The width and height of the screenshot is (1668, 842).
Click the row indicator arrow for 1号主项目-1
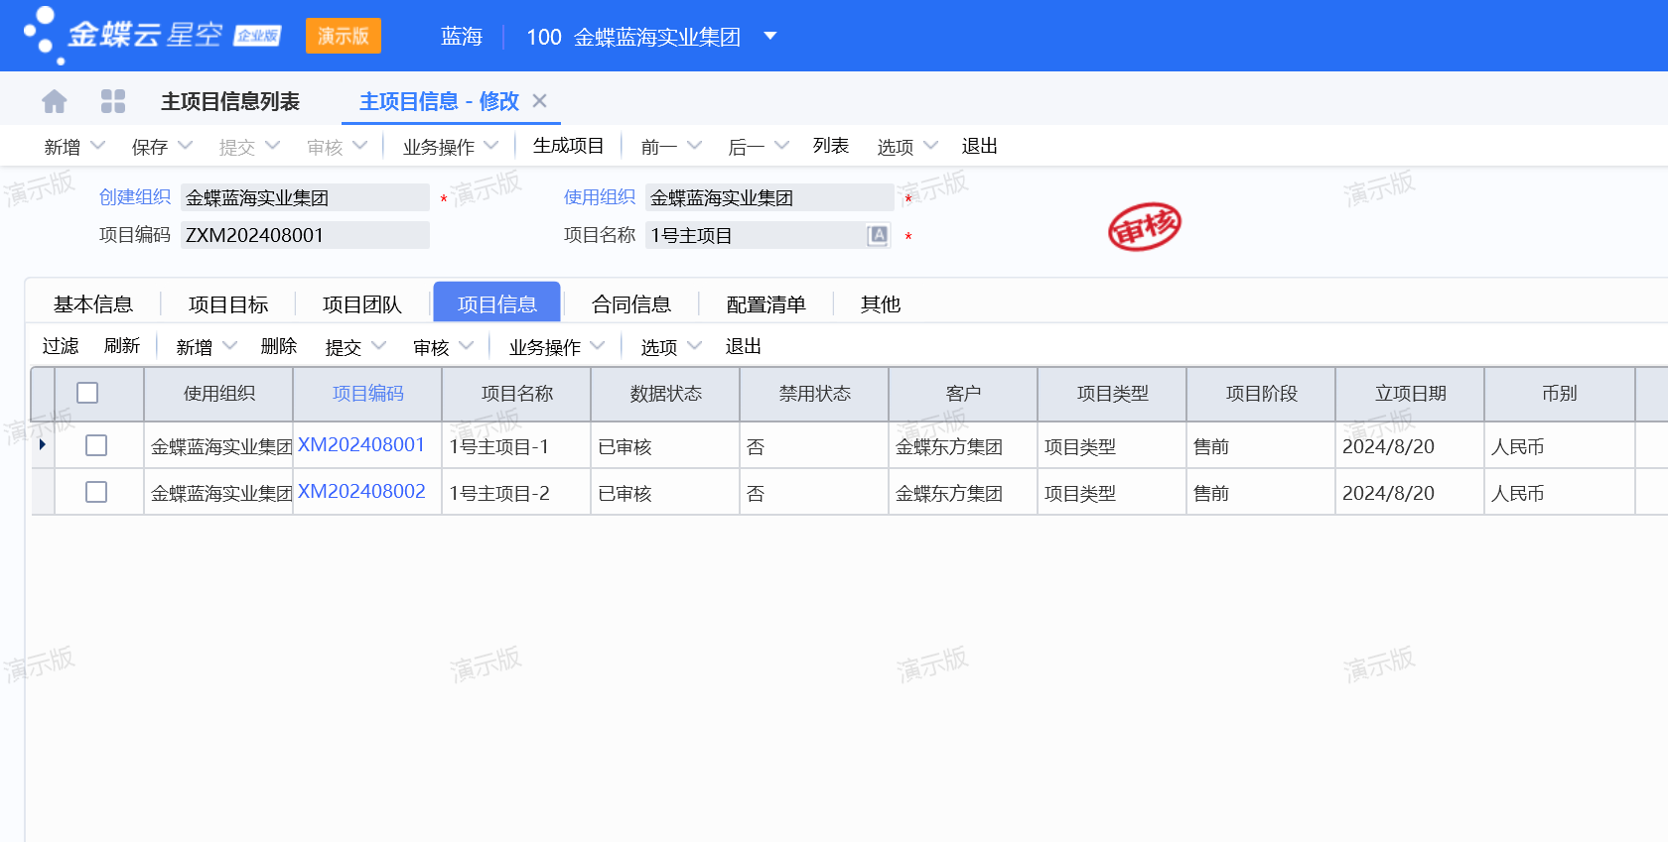(x=42, y=445)
